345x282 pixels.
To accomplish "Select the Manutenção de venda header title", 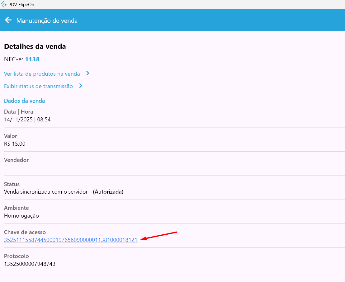I will point(47,21).
